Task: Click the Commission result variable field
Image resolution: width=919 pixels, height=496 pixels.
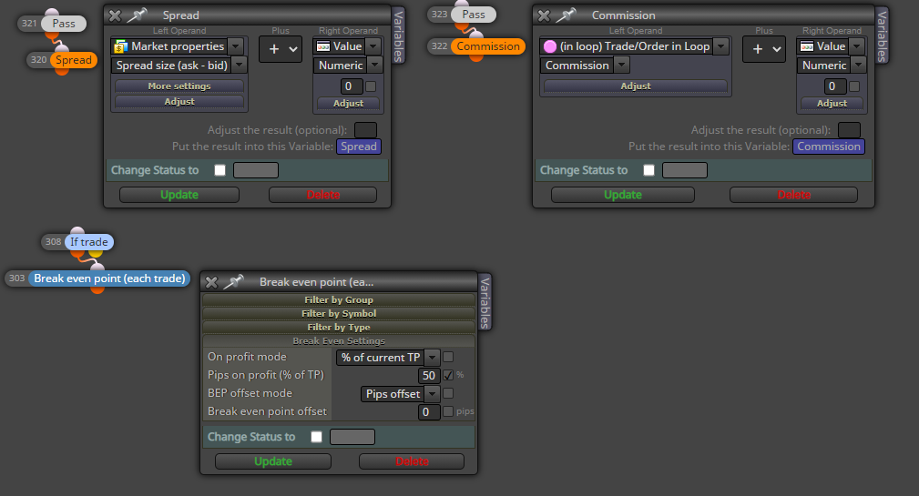Action: [x=829, y=147]
